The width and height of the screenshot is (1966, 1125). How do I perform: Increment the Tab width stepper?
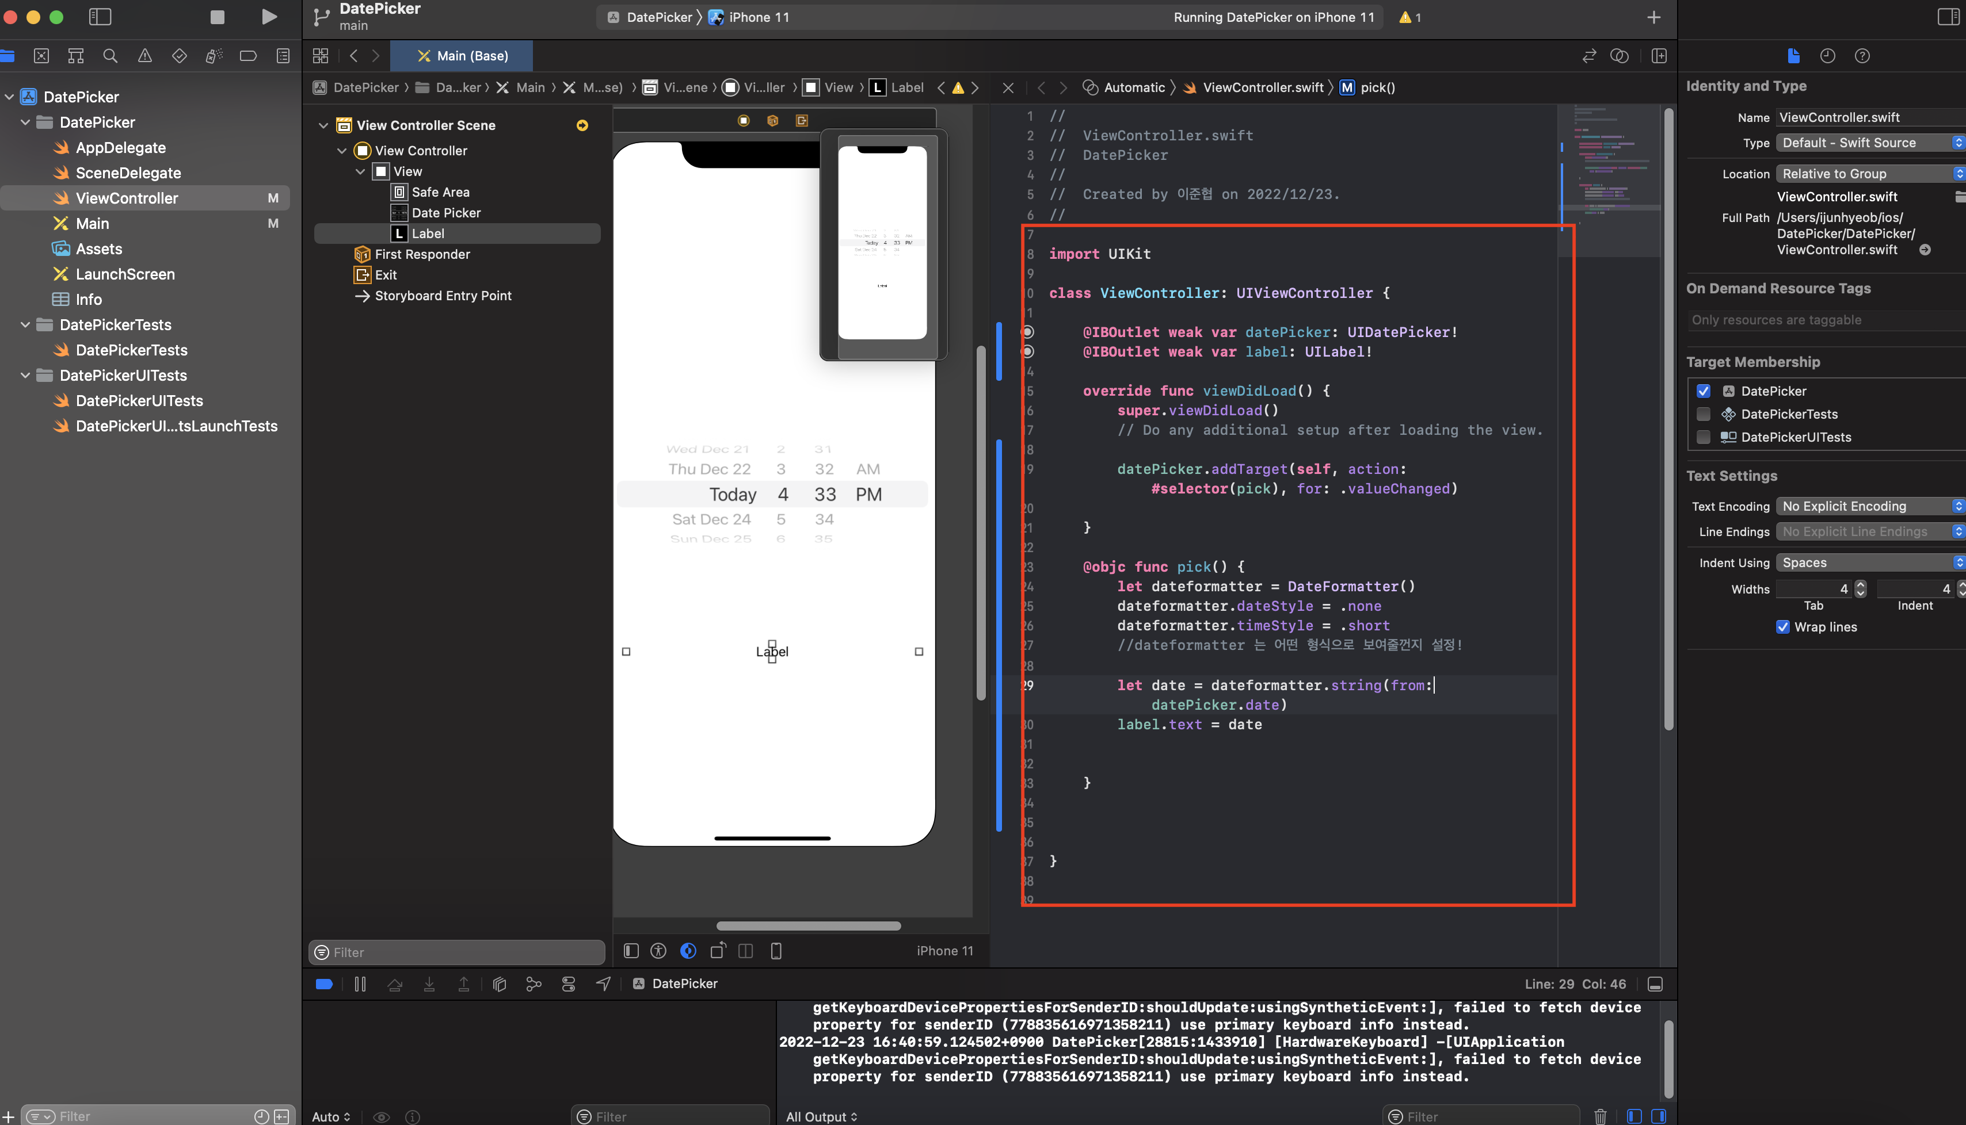pos(1860,585)
